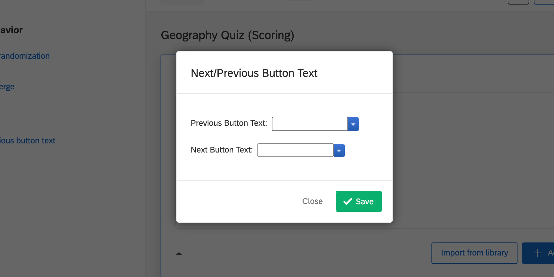Click Import from library
Image resolution: width=554 pixels, height=277 pixels.
click(474, 253)
